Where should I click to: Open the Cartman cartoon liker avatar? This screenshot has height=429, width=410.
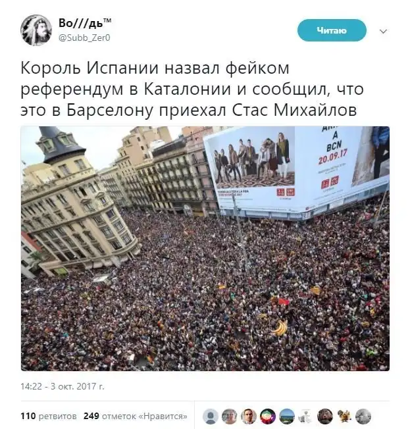pyautogui.click(x=268, y=416)
